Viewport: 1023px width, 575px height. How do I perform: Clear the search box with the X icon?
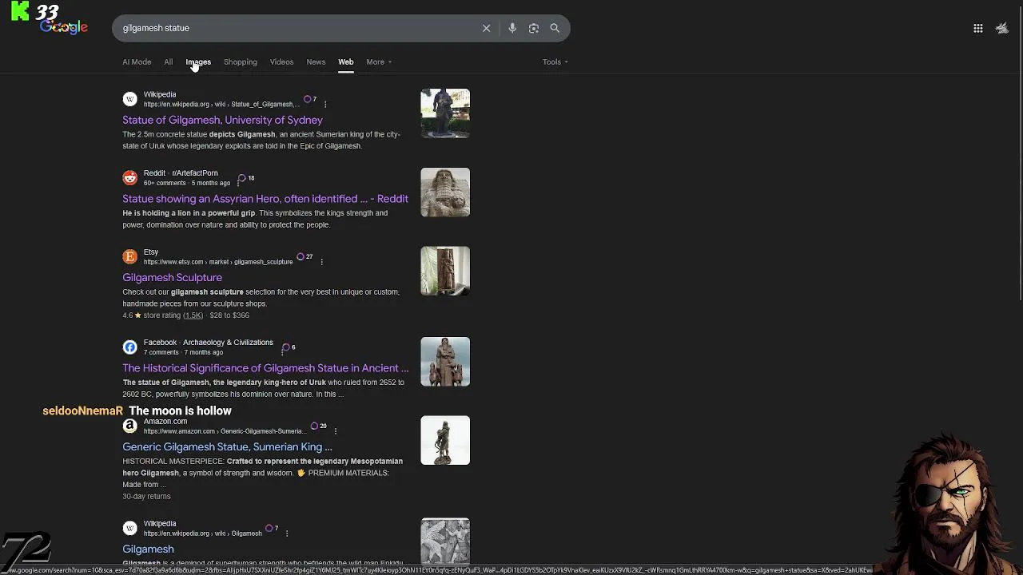[486, 28]
